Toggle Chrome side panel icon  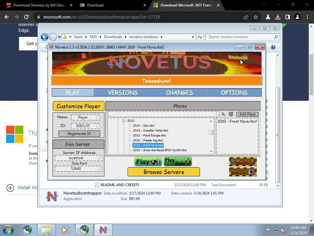(x=288, y=17)
